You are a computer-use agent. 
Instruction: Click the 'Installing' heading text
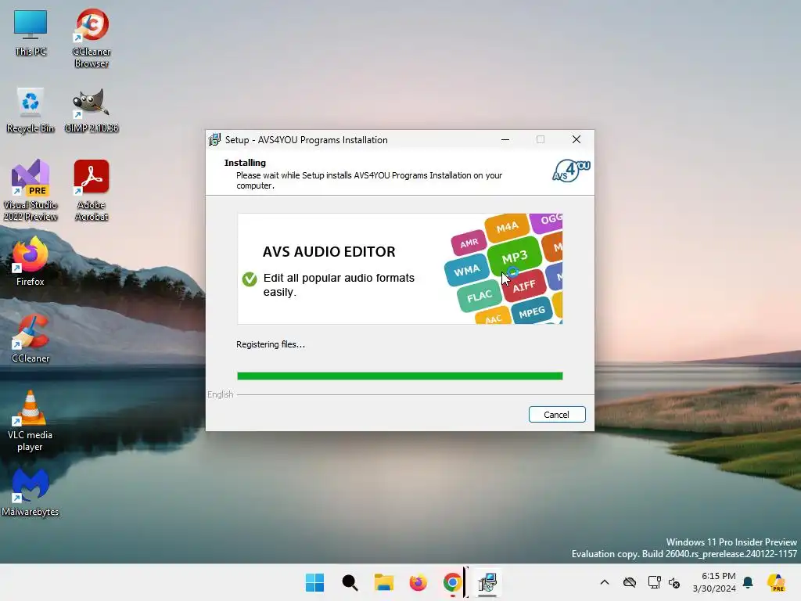coord(245,163)
